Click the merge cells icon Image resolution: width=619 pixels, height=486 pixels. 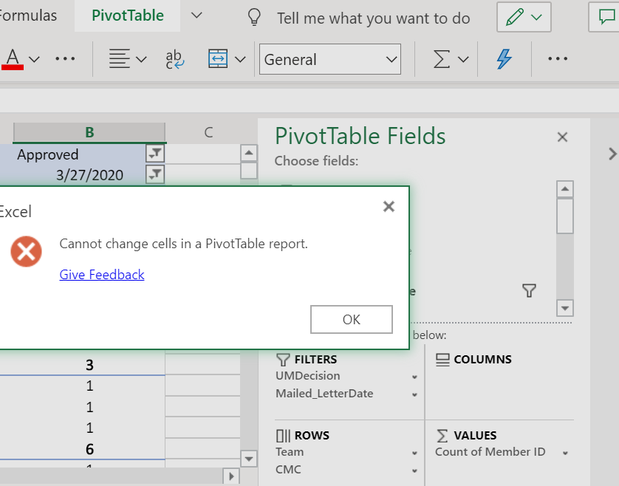(217, 59)
